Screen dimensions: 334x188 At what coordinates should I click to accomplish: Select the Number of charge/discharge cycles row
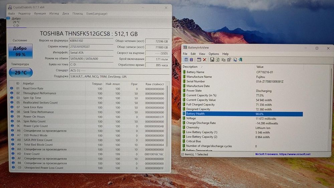[242, 146]
